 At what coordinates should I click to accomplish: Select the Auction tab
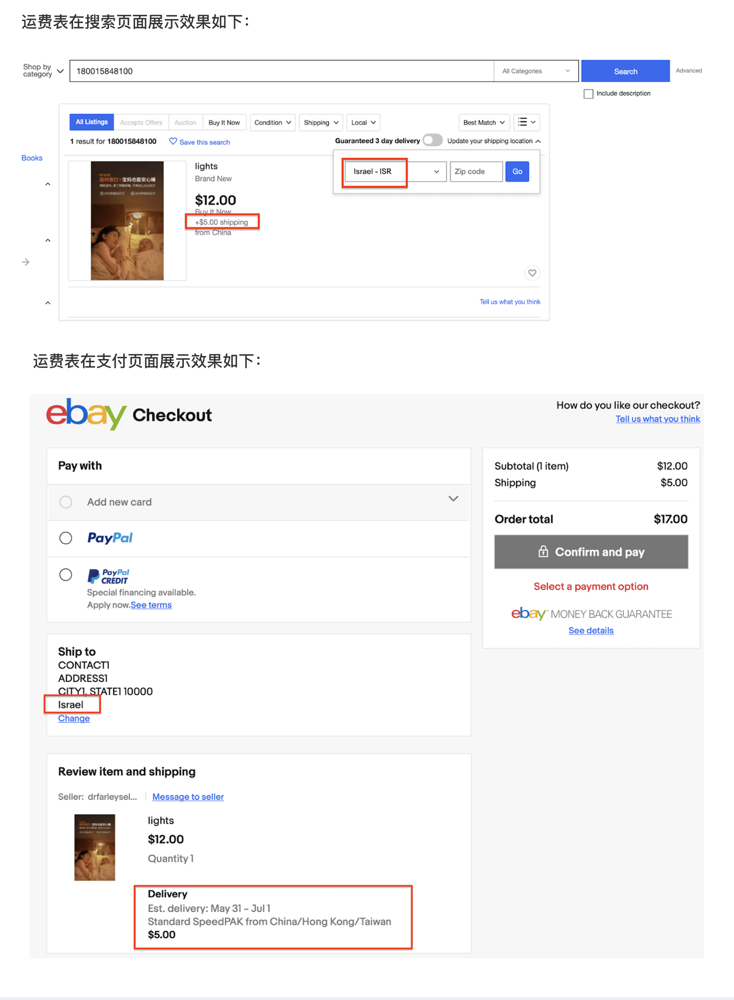click(x=185, y=122)
